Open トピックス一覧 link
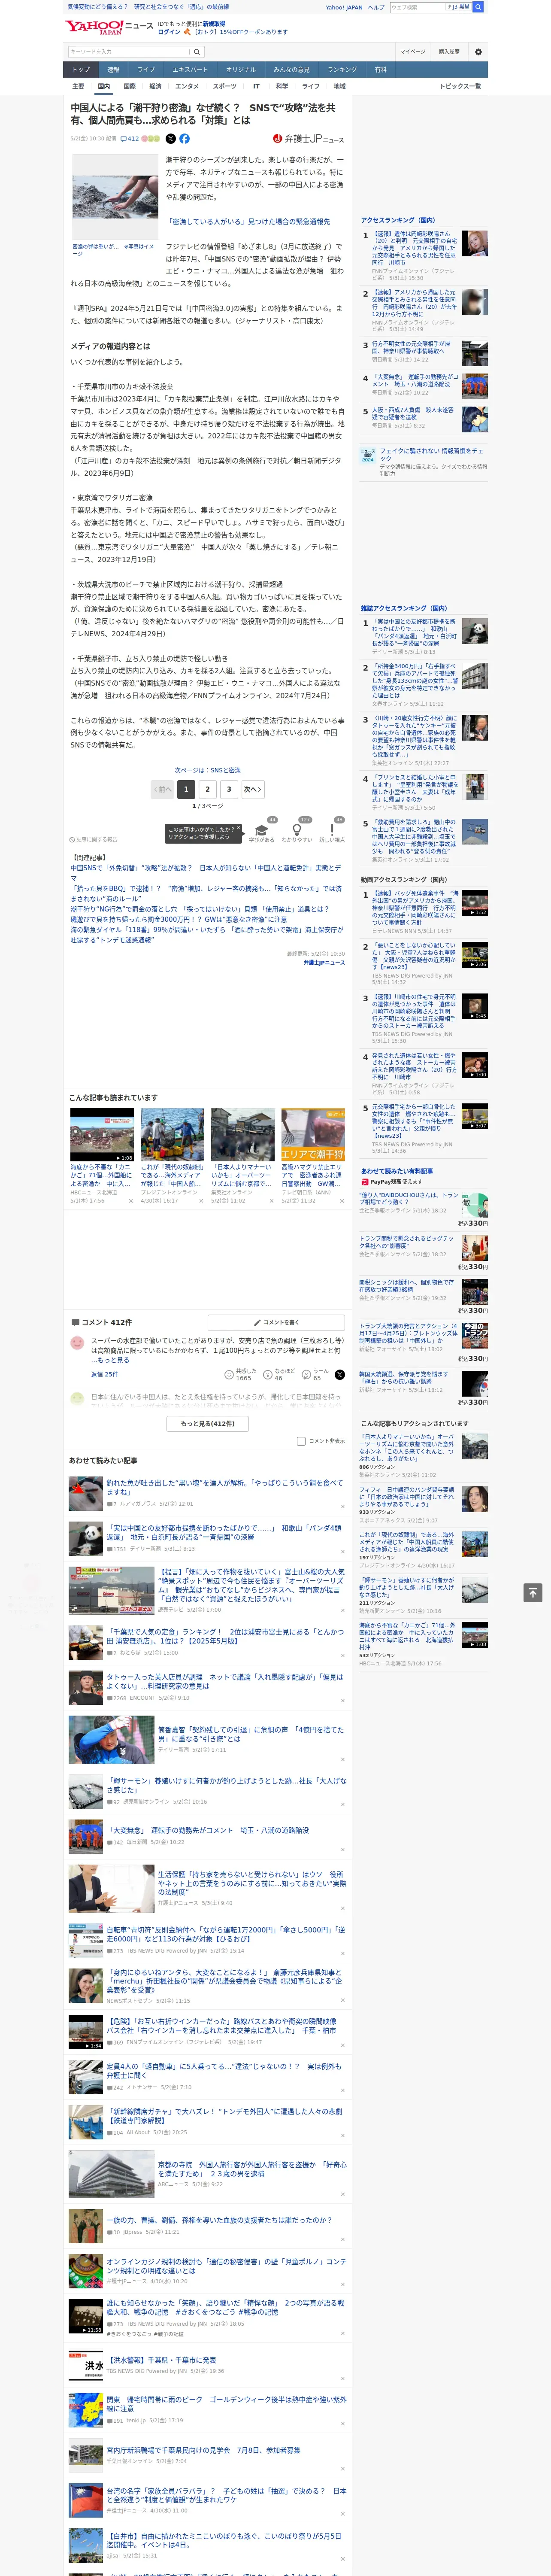Viewport: 551px width, 2576px height. [460, 86]
